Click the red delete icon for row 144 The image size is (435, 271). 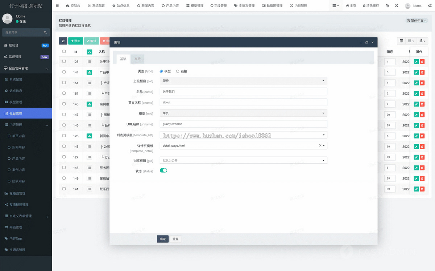[x=422, y=72]
